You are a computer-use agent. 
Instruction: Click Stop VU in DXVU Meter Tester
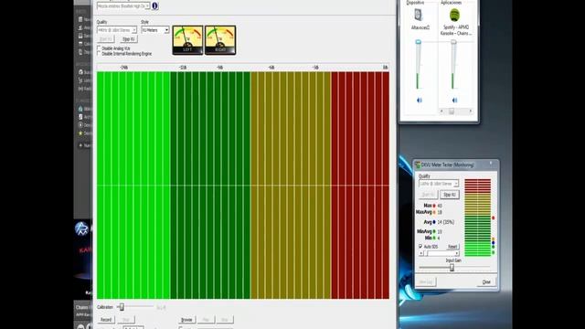click(450, 195)
